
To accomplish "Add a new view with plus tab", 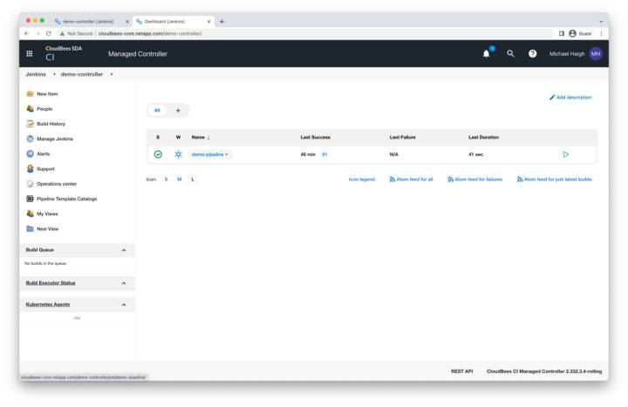I will click(x=178, y=111).
